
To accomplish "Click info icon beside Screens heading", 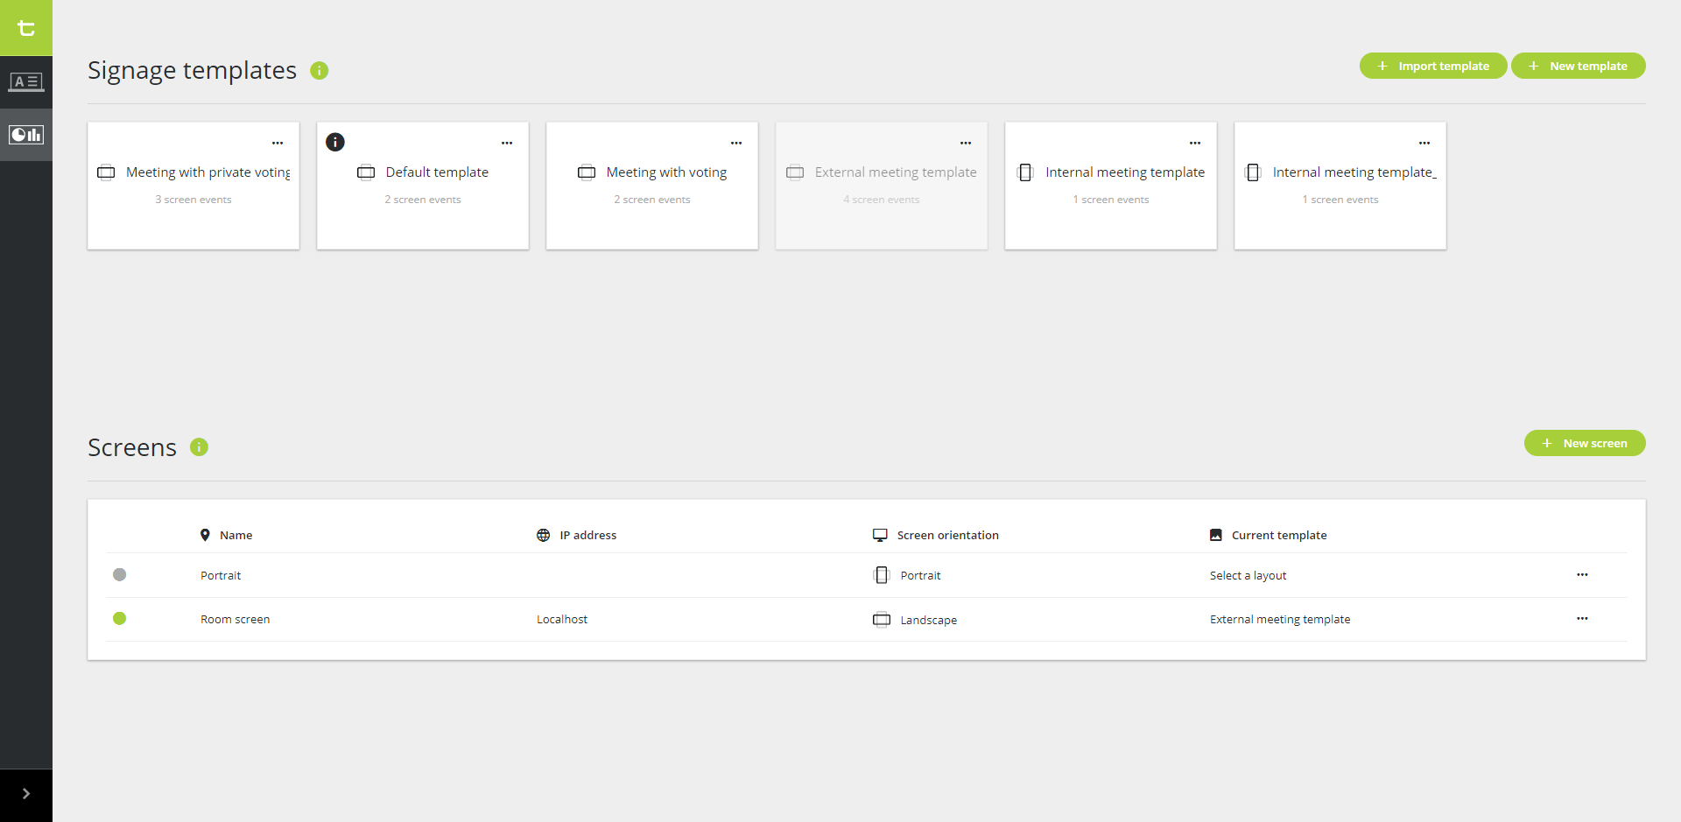I will [x=200, y=447].
